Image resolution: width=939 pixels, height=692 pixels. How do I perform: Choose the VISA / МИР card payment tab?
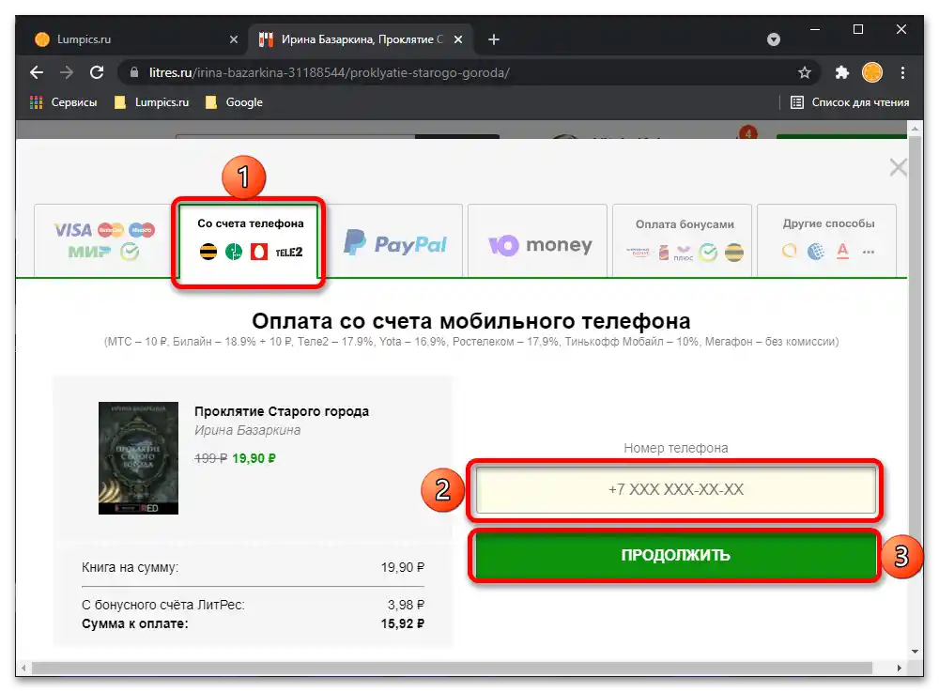[x=103, y=240]
